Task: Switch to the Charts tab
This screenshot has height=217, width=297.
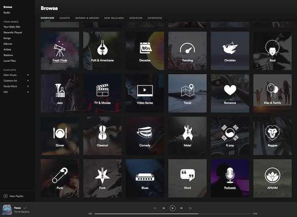Action: pyautogui.click(x=65, y=18)
